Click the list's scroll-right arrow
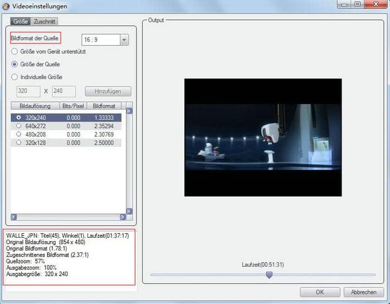 pyautogui.click(x=123, y=217)
